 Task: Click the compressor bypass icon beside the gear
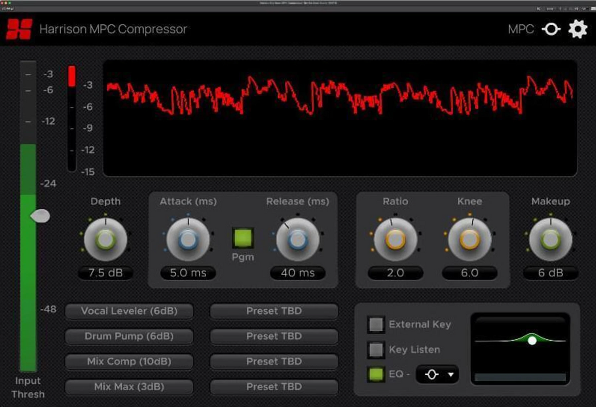pos(551,29)
